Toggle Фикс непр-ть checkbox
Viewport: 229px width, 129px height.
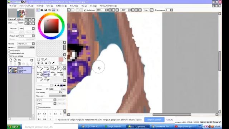pyautogui.click(x=9, y=51)
